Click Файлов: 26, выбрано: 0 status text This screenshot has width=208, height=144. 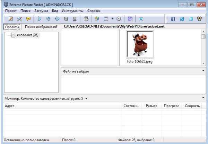pyautogui.click(x=136, y=140)
